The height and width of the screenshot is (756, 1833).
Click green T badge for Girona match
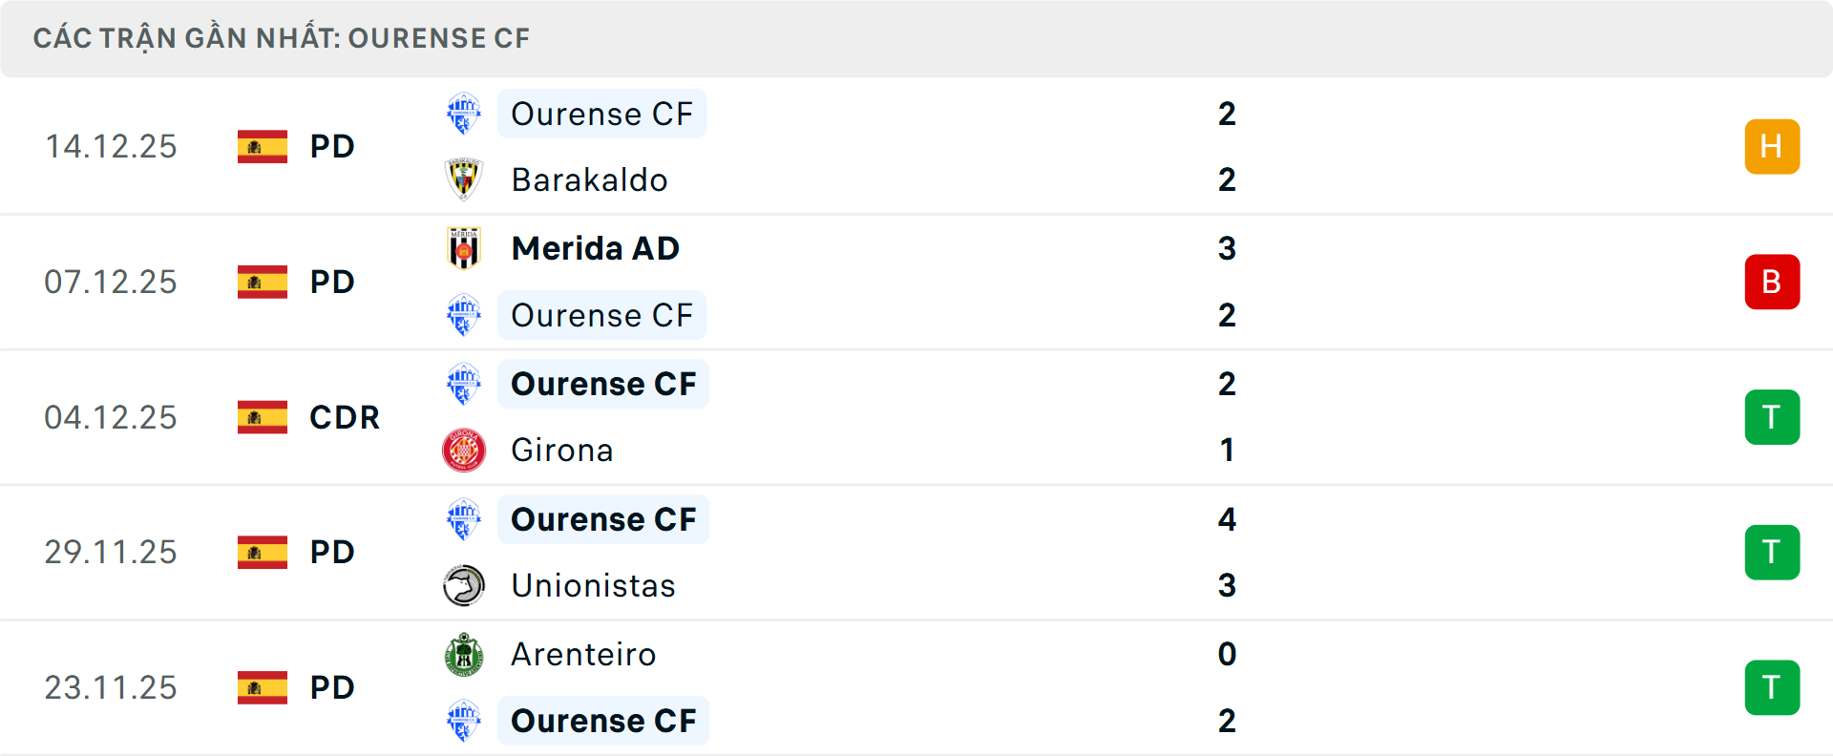tap(1772, 417)
